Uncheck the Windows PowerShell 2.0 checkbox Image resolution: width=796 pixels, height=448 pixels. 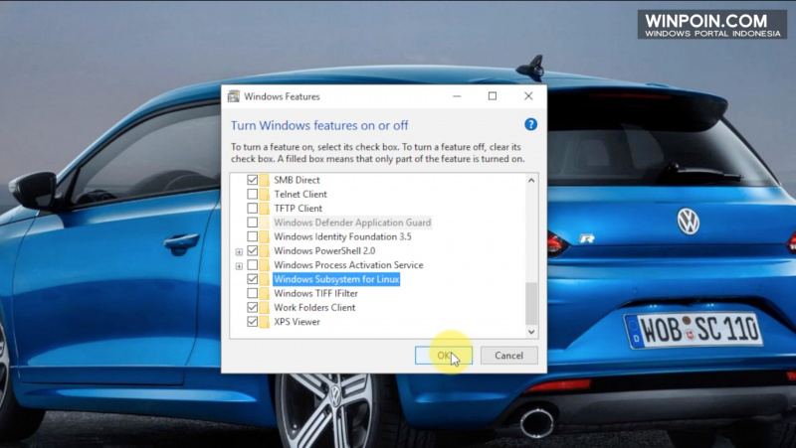pyautogui.click(x=253, y=251)
